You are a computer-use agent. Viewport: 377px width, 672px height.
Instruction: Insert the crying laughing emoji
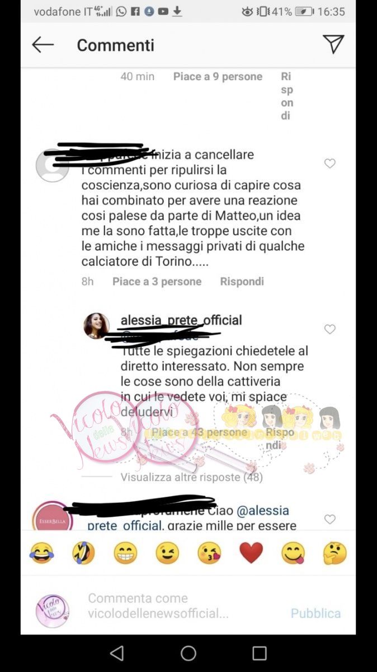tap(41, 553)
